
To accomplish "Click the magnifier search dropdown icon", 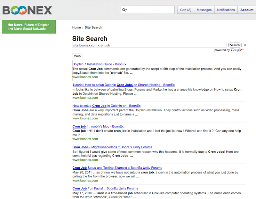I will tap(124, 10).
